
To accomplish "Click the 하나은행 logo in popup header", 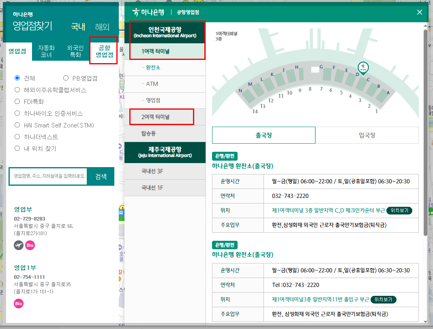I will (x=148, y=12).
